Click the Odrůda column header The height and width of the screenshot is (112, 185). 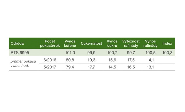17,44
